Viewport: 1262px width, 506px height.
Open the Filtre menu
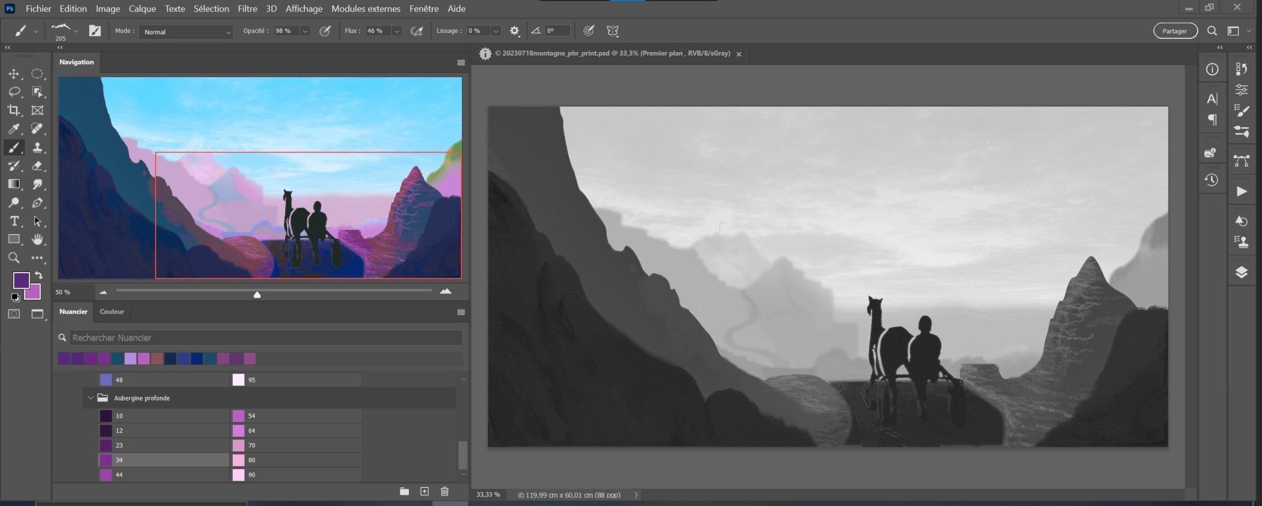pyautogui.click(x=247, y=9)
